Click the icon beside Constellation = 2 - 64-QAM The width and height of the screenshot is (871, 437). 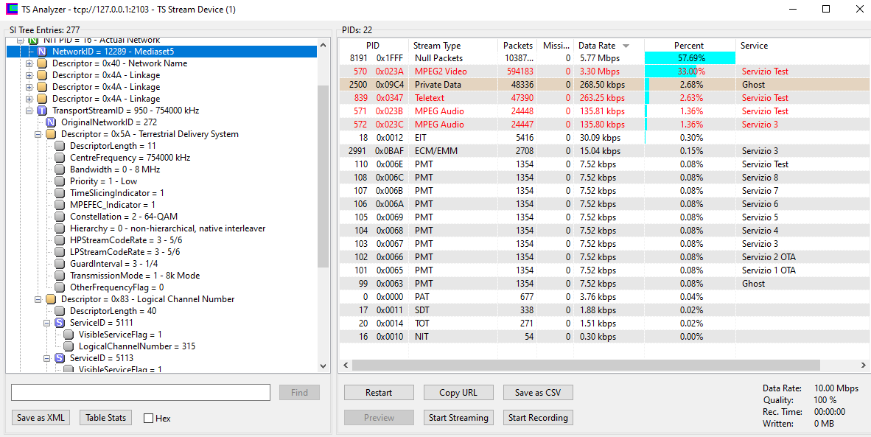pos(60,217)
